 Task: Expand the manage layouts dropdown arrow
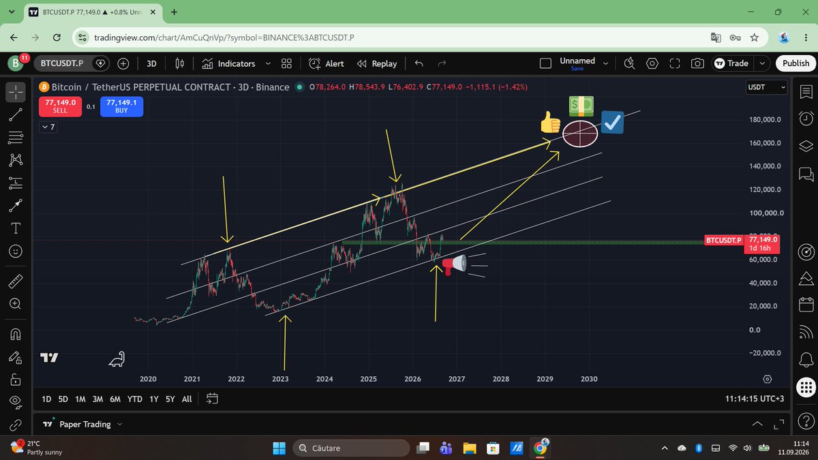606,63
